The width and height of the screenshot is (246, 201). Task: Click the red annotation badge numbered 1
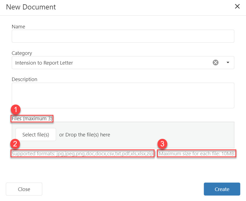(16, 110)
